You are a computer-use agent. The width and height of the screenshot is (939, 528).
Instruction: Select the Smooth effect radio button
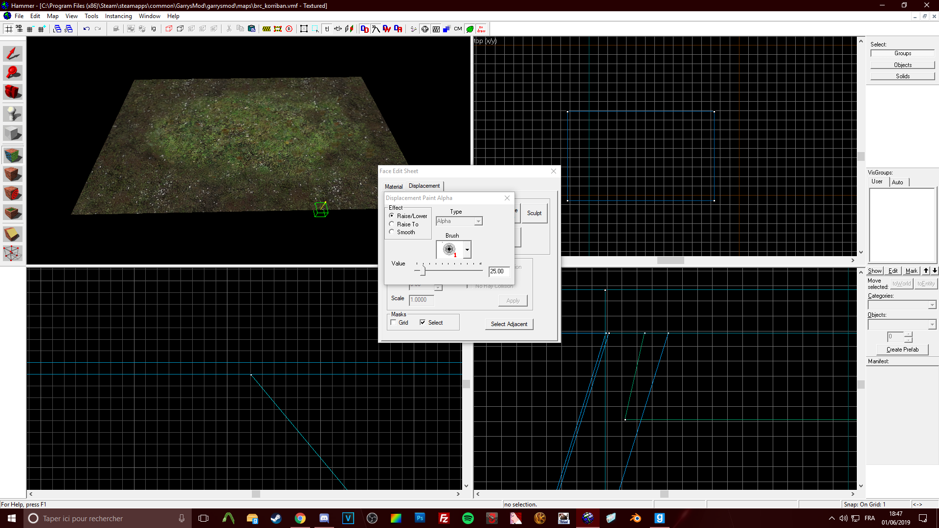392,232
